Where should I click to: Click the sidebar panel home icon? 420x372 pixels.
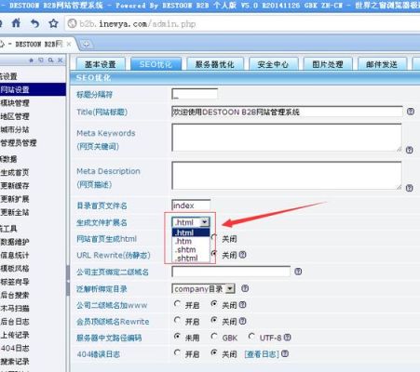(31, 60)
